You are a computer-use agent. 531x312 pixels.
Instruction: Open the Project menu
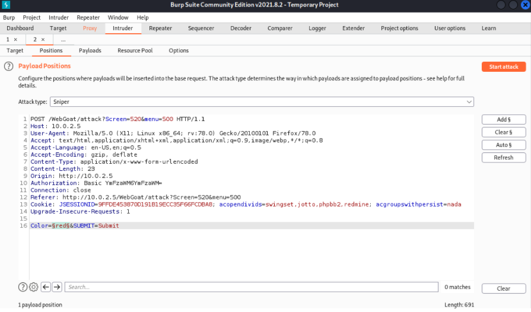(x=31, y=18)
